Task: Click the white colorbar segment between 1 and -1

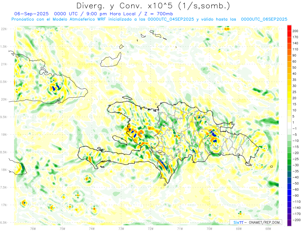Action: [289, 125]
